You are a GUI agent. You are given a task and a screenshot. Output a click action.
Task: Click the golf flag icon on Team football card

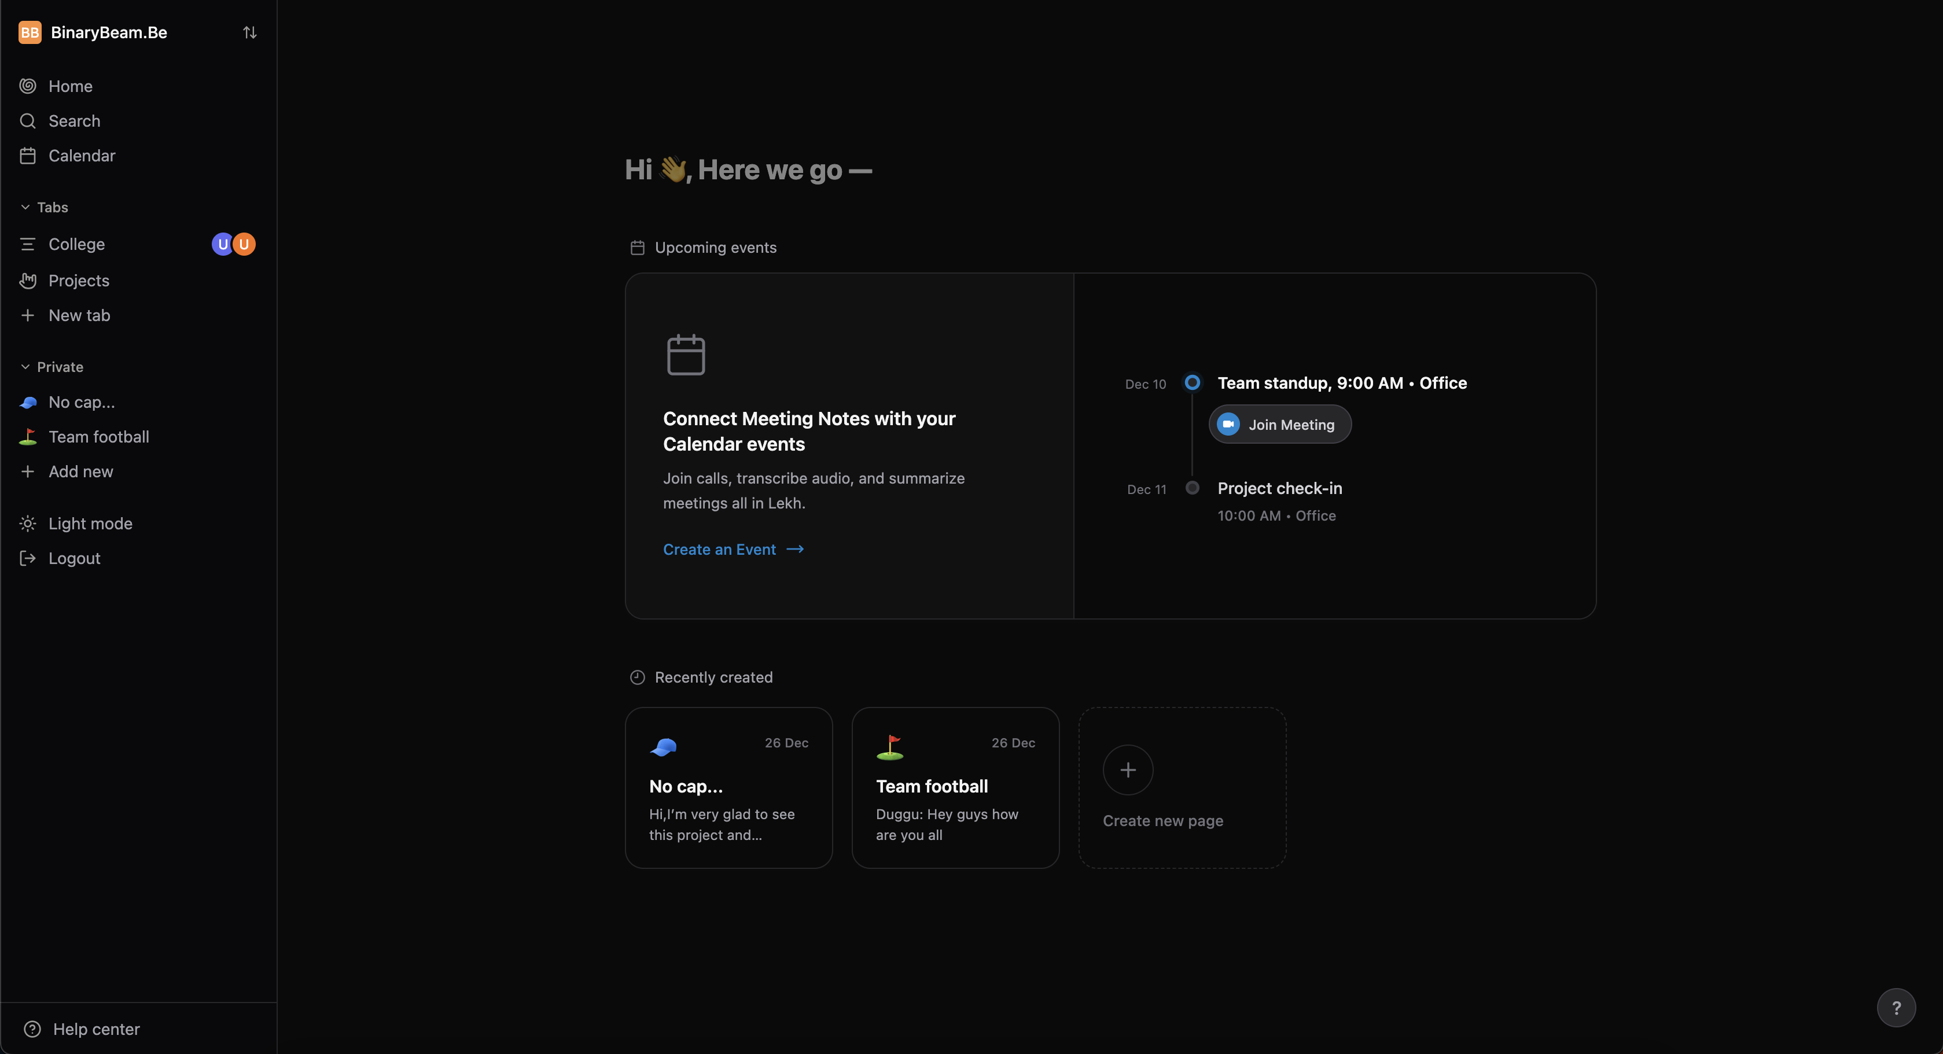coord(890,747)
